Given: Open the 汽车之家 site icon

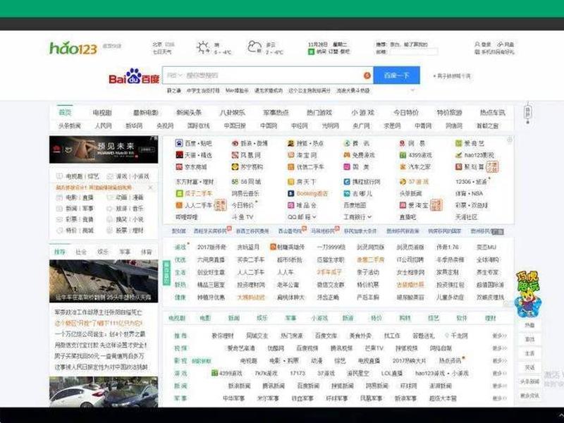Looking at the screenshot, I should (403, 167).
